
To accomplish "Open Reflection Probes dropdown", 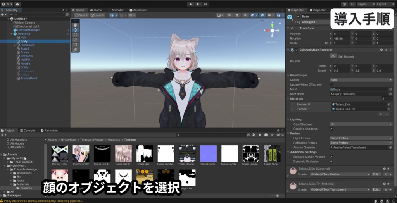I will point(361,143).
